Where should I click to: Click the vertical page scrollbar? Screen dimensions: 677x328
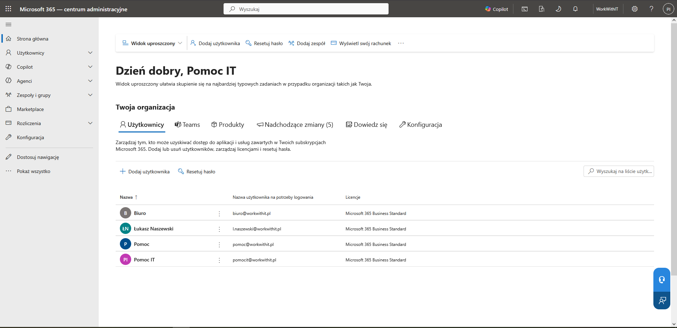674,149
